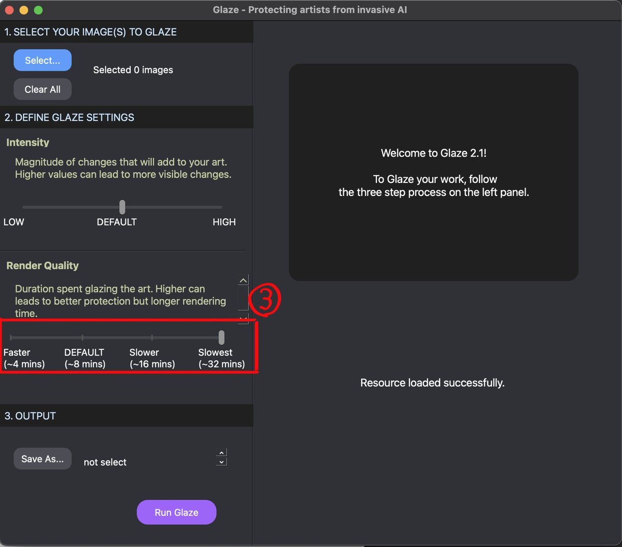Click the 'Welcome to Glaze 2.1!' text

pos(433,153)
